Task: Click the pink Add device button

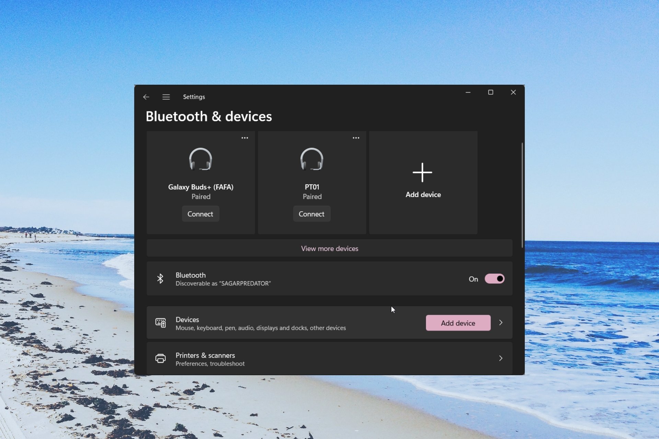Action: [458, 323]
